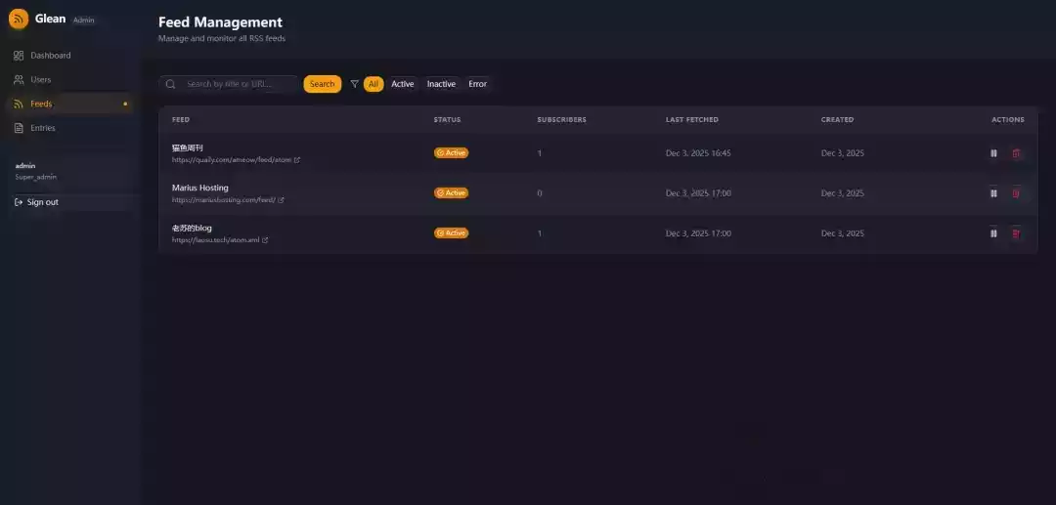Go to the Users page
Image resolution: width=1056 pixels, height=505 pixels.
[40, 80]
